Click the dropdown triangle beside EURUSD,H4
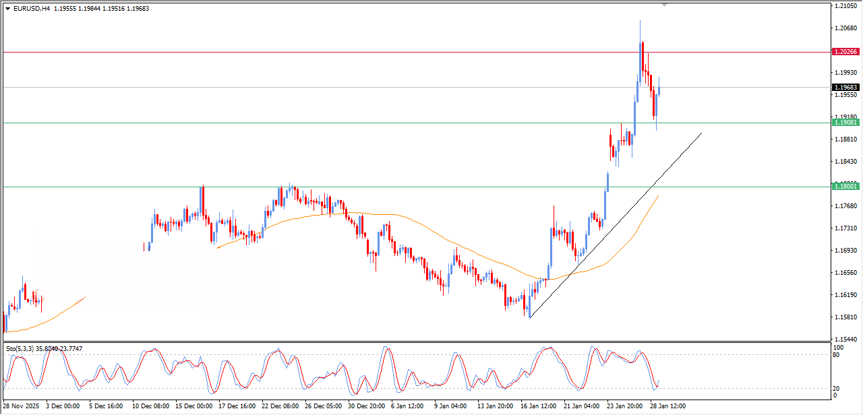Viewport: 863px width, 415px height. pyautogui.click(x=7, y=9)
